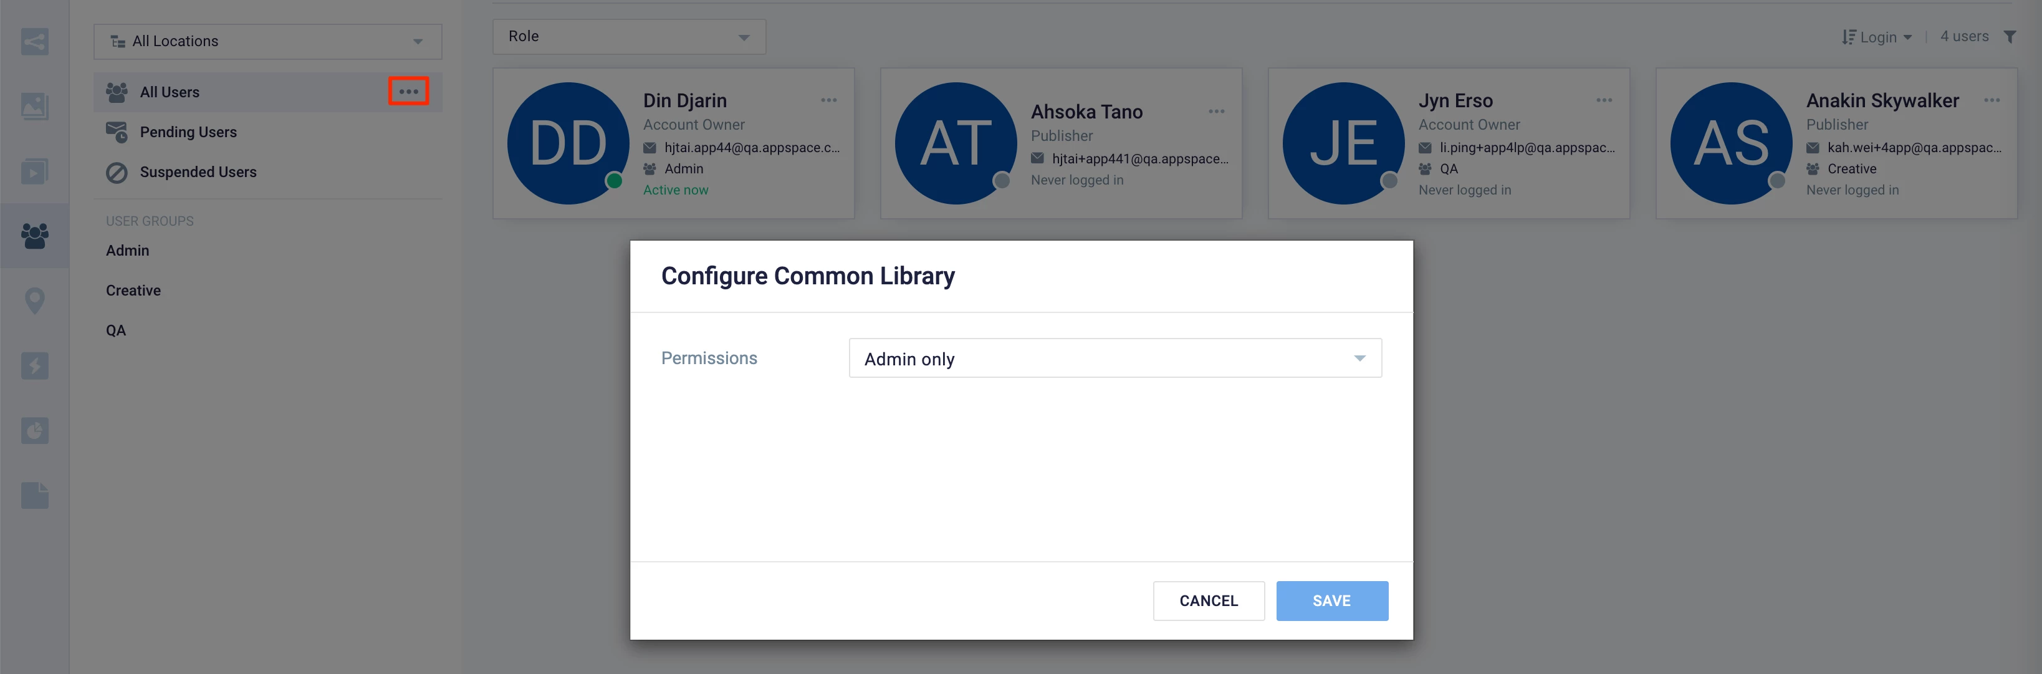Open the video playlist sidebar icon
The image size is (2042, 674).
[x=34, y=170]
